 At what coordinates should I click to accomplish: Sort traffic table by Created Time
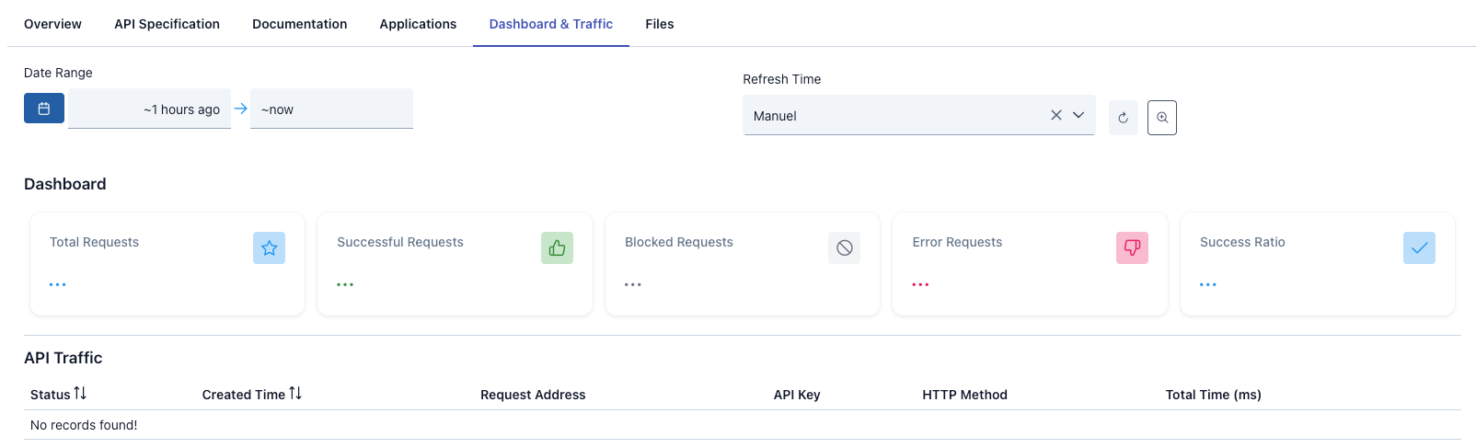295,394
